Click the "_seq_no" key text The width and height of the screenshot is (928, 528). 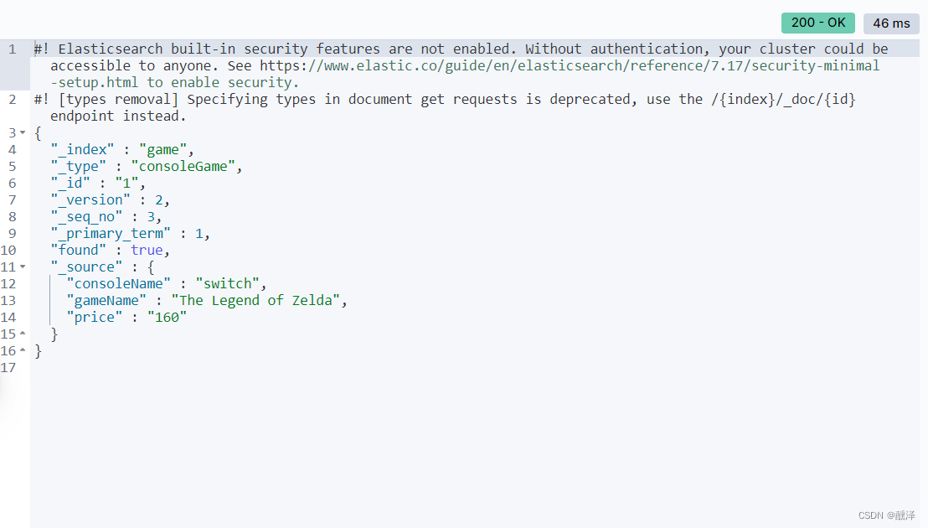(x=86, y=216)
